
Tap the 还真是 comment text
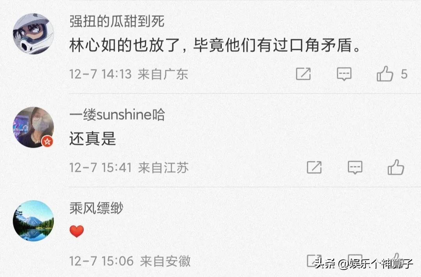tap(93, 139)
